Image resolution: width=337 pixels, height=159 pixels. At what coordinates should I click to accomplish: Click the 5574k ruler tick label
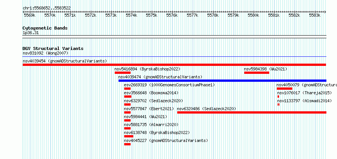[131, 16]
